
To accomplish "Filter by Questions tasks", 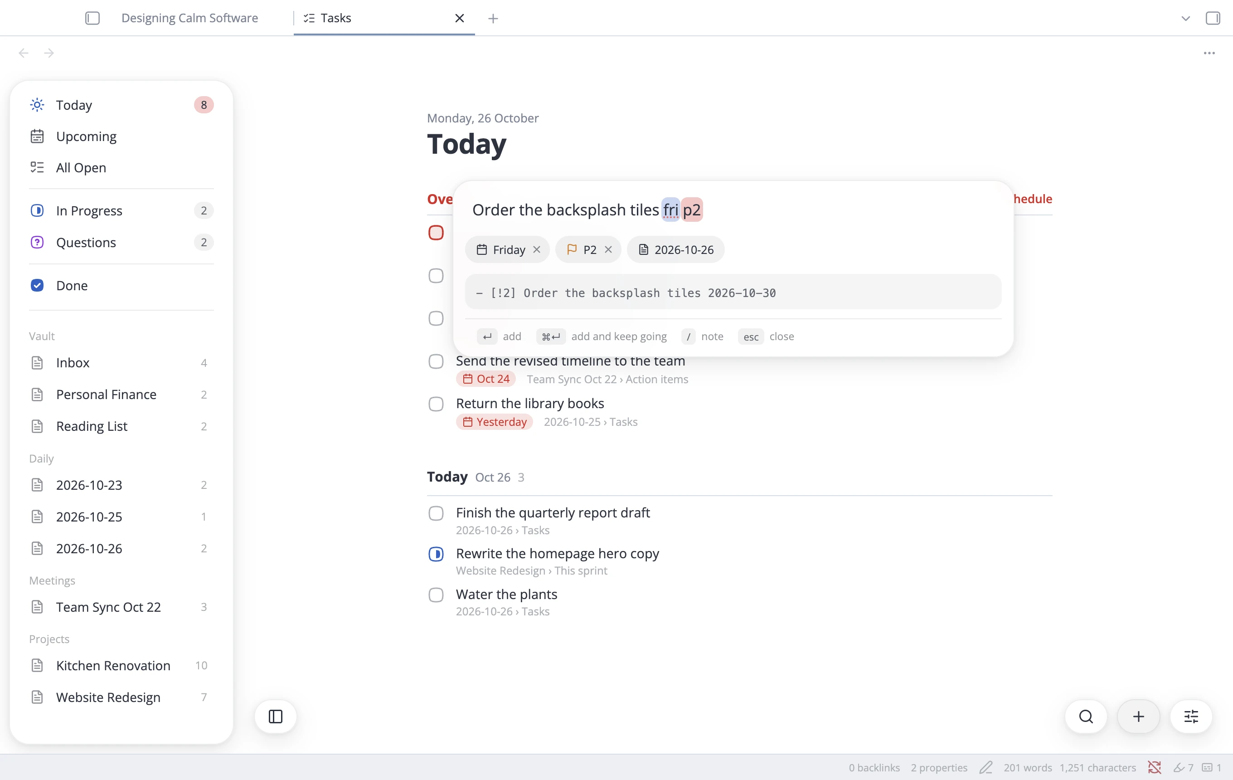I will (121, 242).
